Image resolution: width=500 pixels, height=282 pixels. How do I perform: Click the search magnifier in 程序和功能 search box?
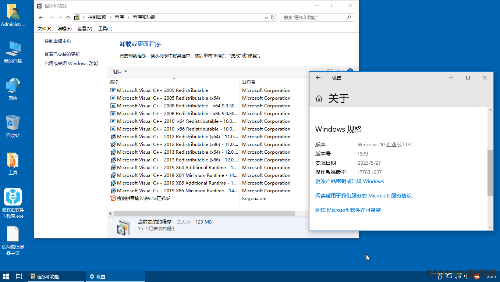point(349,17)
